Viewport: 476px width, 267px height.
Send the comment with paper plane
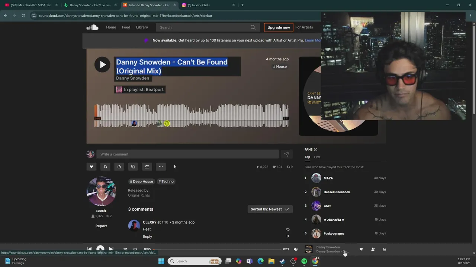(287, 154)
